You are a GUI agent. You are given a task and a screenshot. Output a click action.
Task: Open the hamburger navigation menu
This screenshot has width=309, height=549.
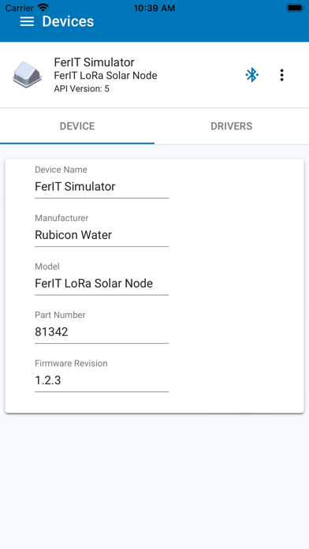(27, 21)
